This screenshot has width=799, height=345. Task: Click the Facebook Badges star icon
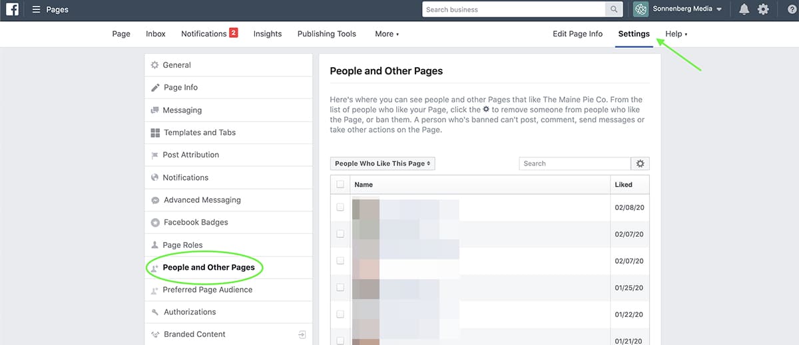click(x=155, y=223)
